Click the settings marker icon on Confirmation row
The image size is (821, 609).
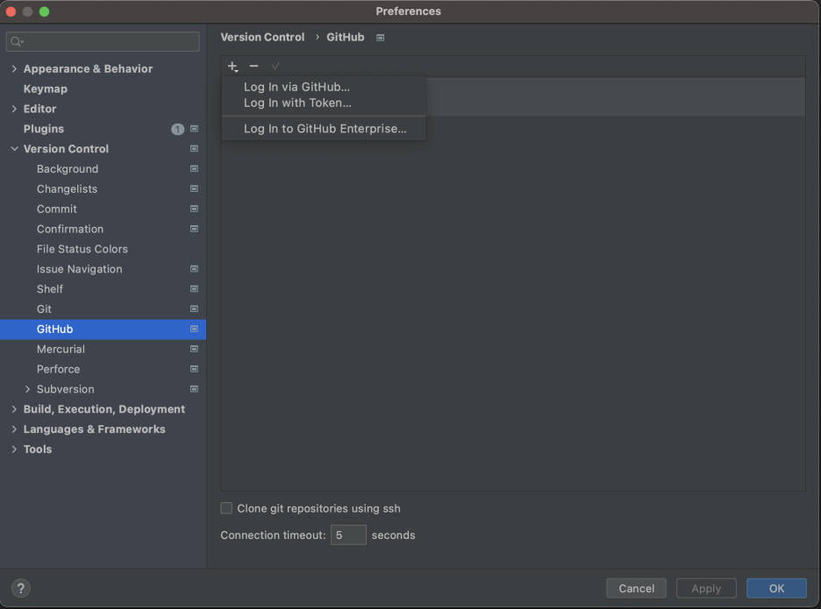[x=194, y=229]
